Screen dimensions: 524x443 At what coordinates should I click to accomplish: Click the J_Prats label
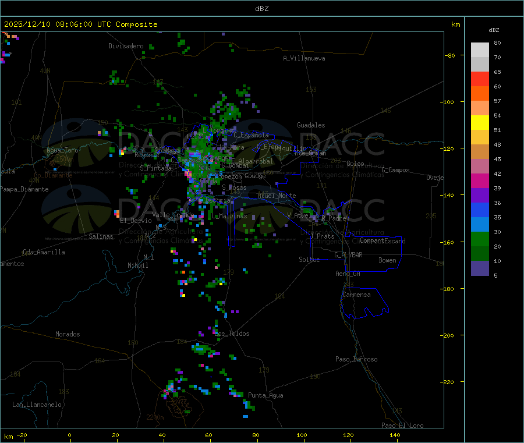point(323,236)
